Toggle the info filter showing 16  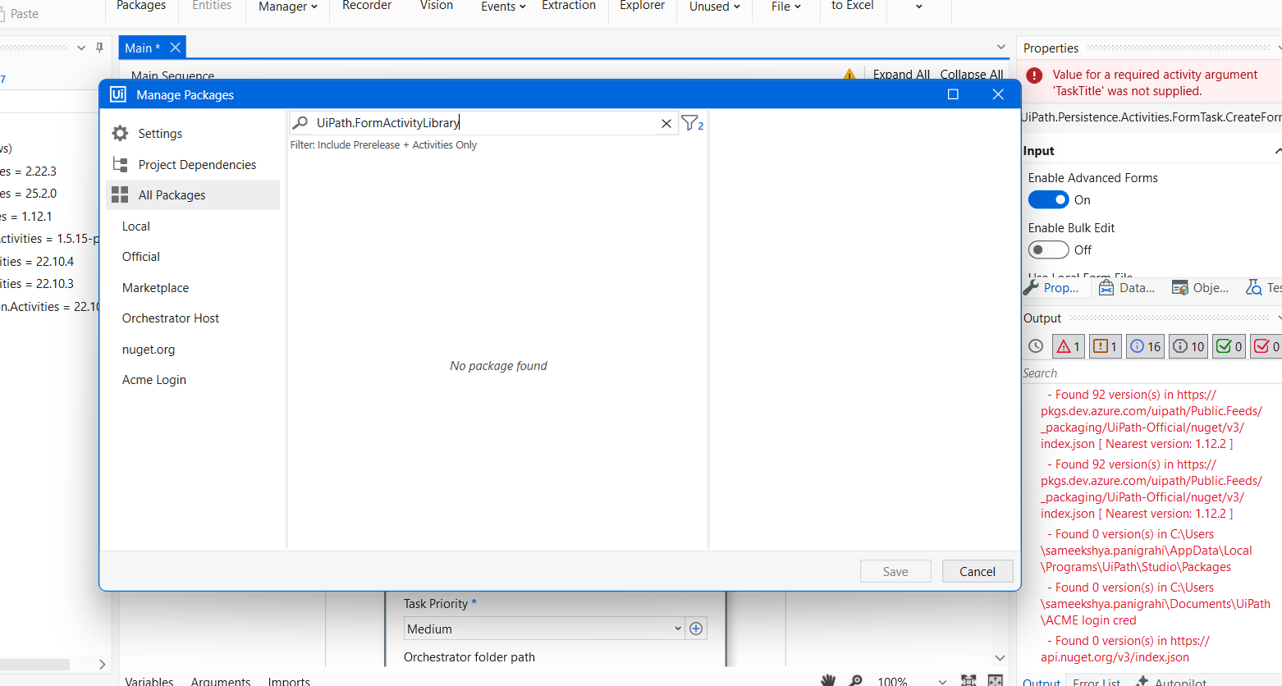(x=1146, y=346)
